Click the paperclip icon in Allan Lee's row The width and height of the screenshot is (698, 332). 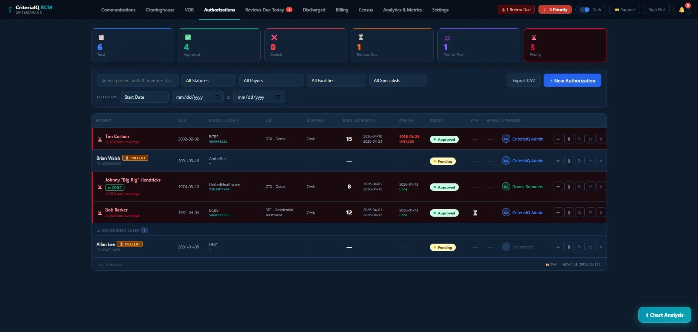(x=569, y=247)
